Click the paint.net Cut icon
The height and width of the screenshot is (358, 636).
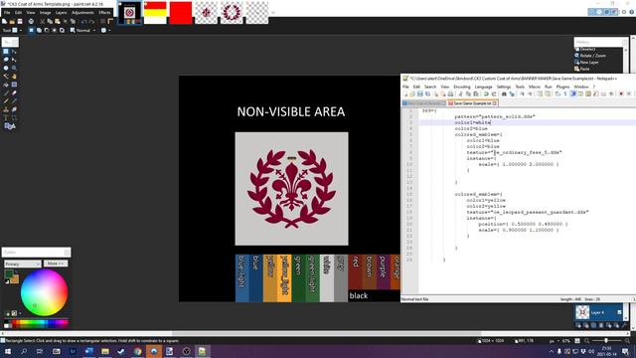tap(42, 21)
